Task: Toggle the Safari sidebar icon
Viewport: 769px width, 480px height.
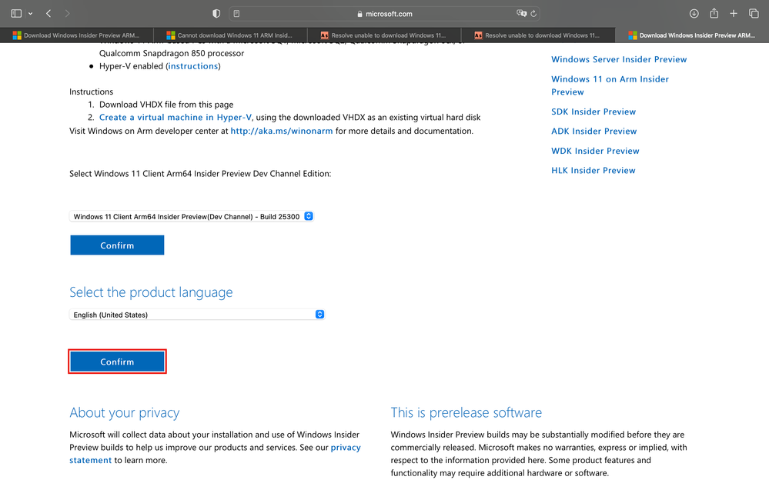Action: [16, 14]
